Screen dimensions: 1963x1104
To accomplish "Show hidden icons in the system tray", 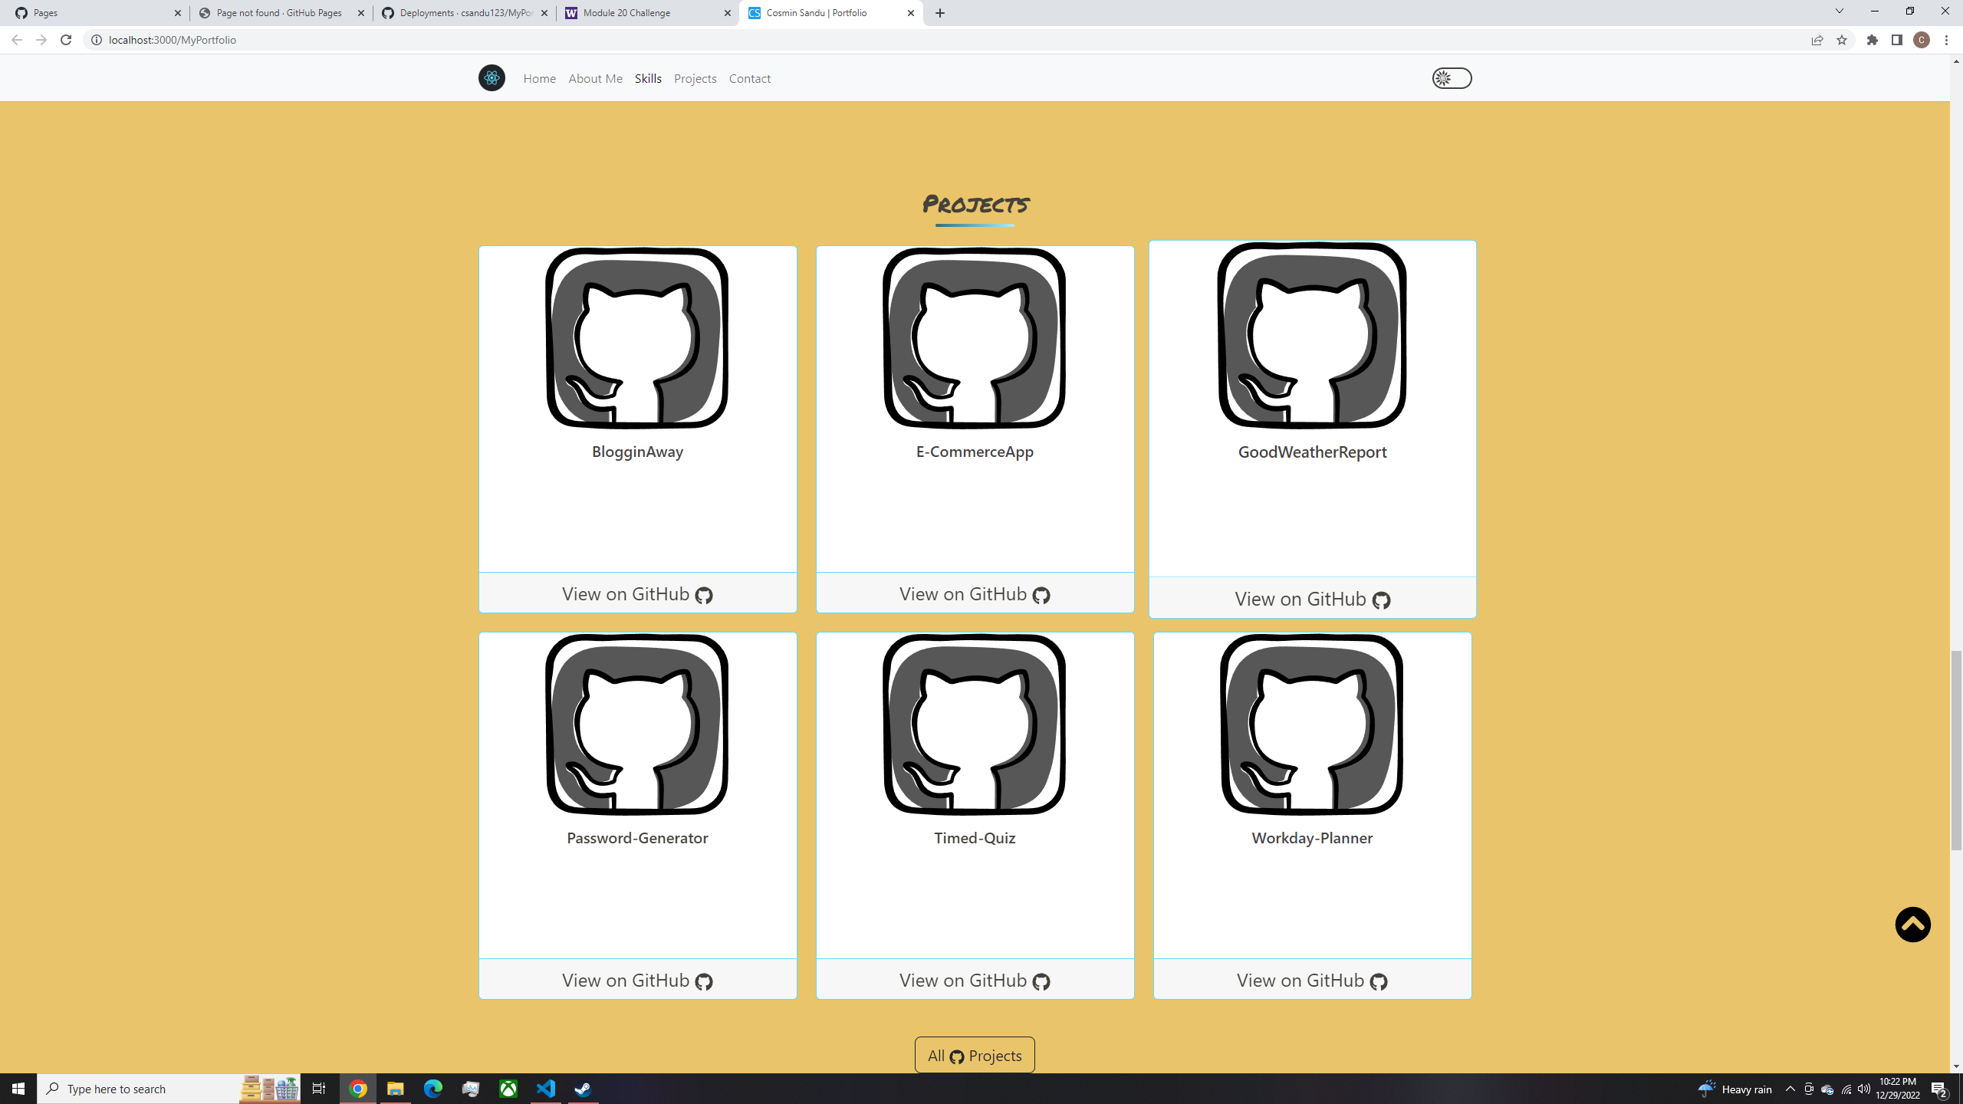I will [x=1790, y=1088].
